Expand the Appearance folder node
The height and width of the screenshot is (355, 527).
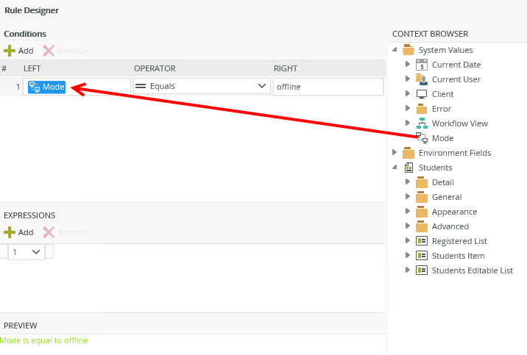coord(407,211)
